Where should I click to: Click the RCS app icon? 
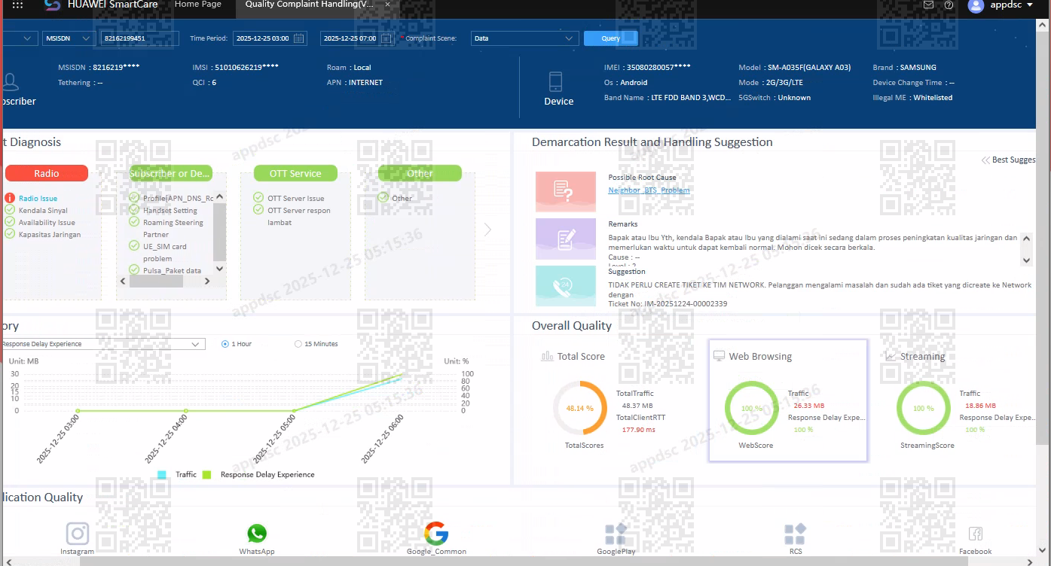796,534
